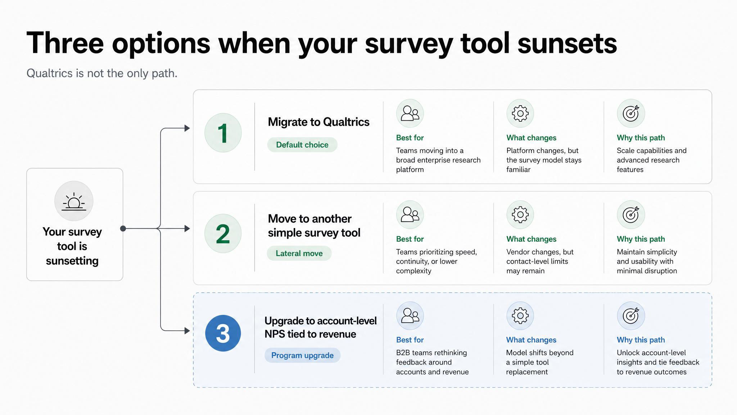Viewport: 737px width, 415px height.
Task: Click the 'Lateral move' badge
Action: pyautogui.click(x=299, y=253)
